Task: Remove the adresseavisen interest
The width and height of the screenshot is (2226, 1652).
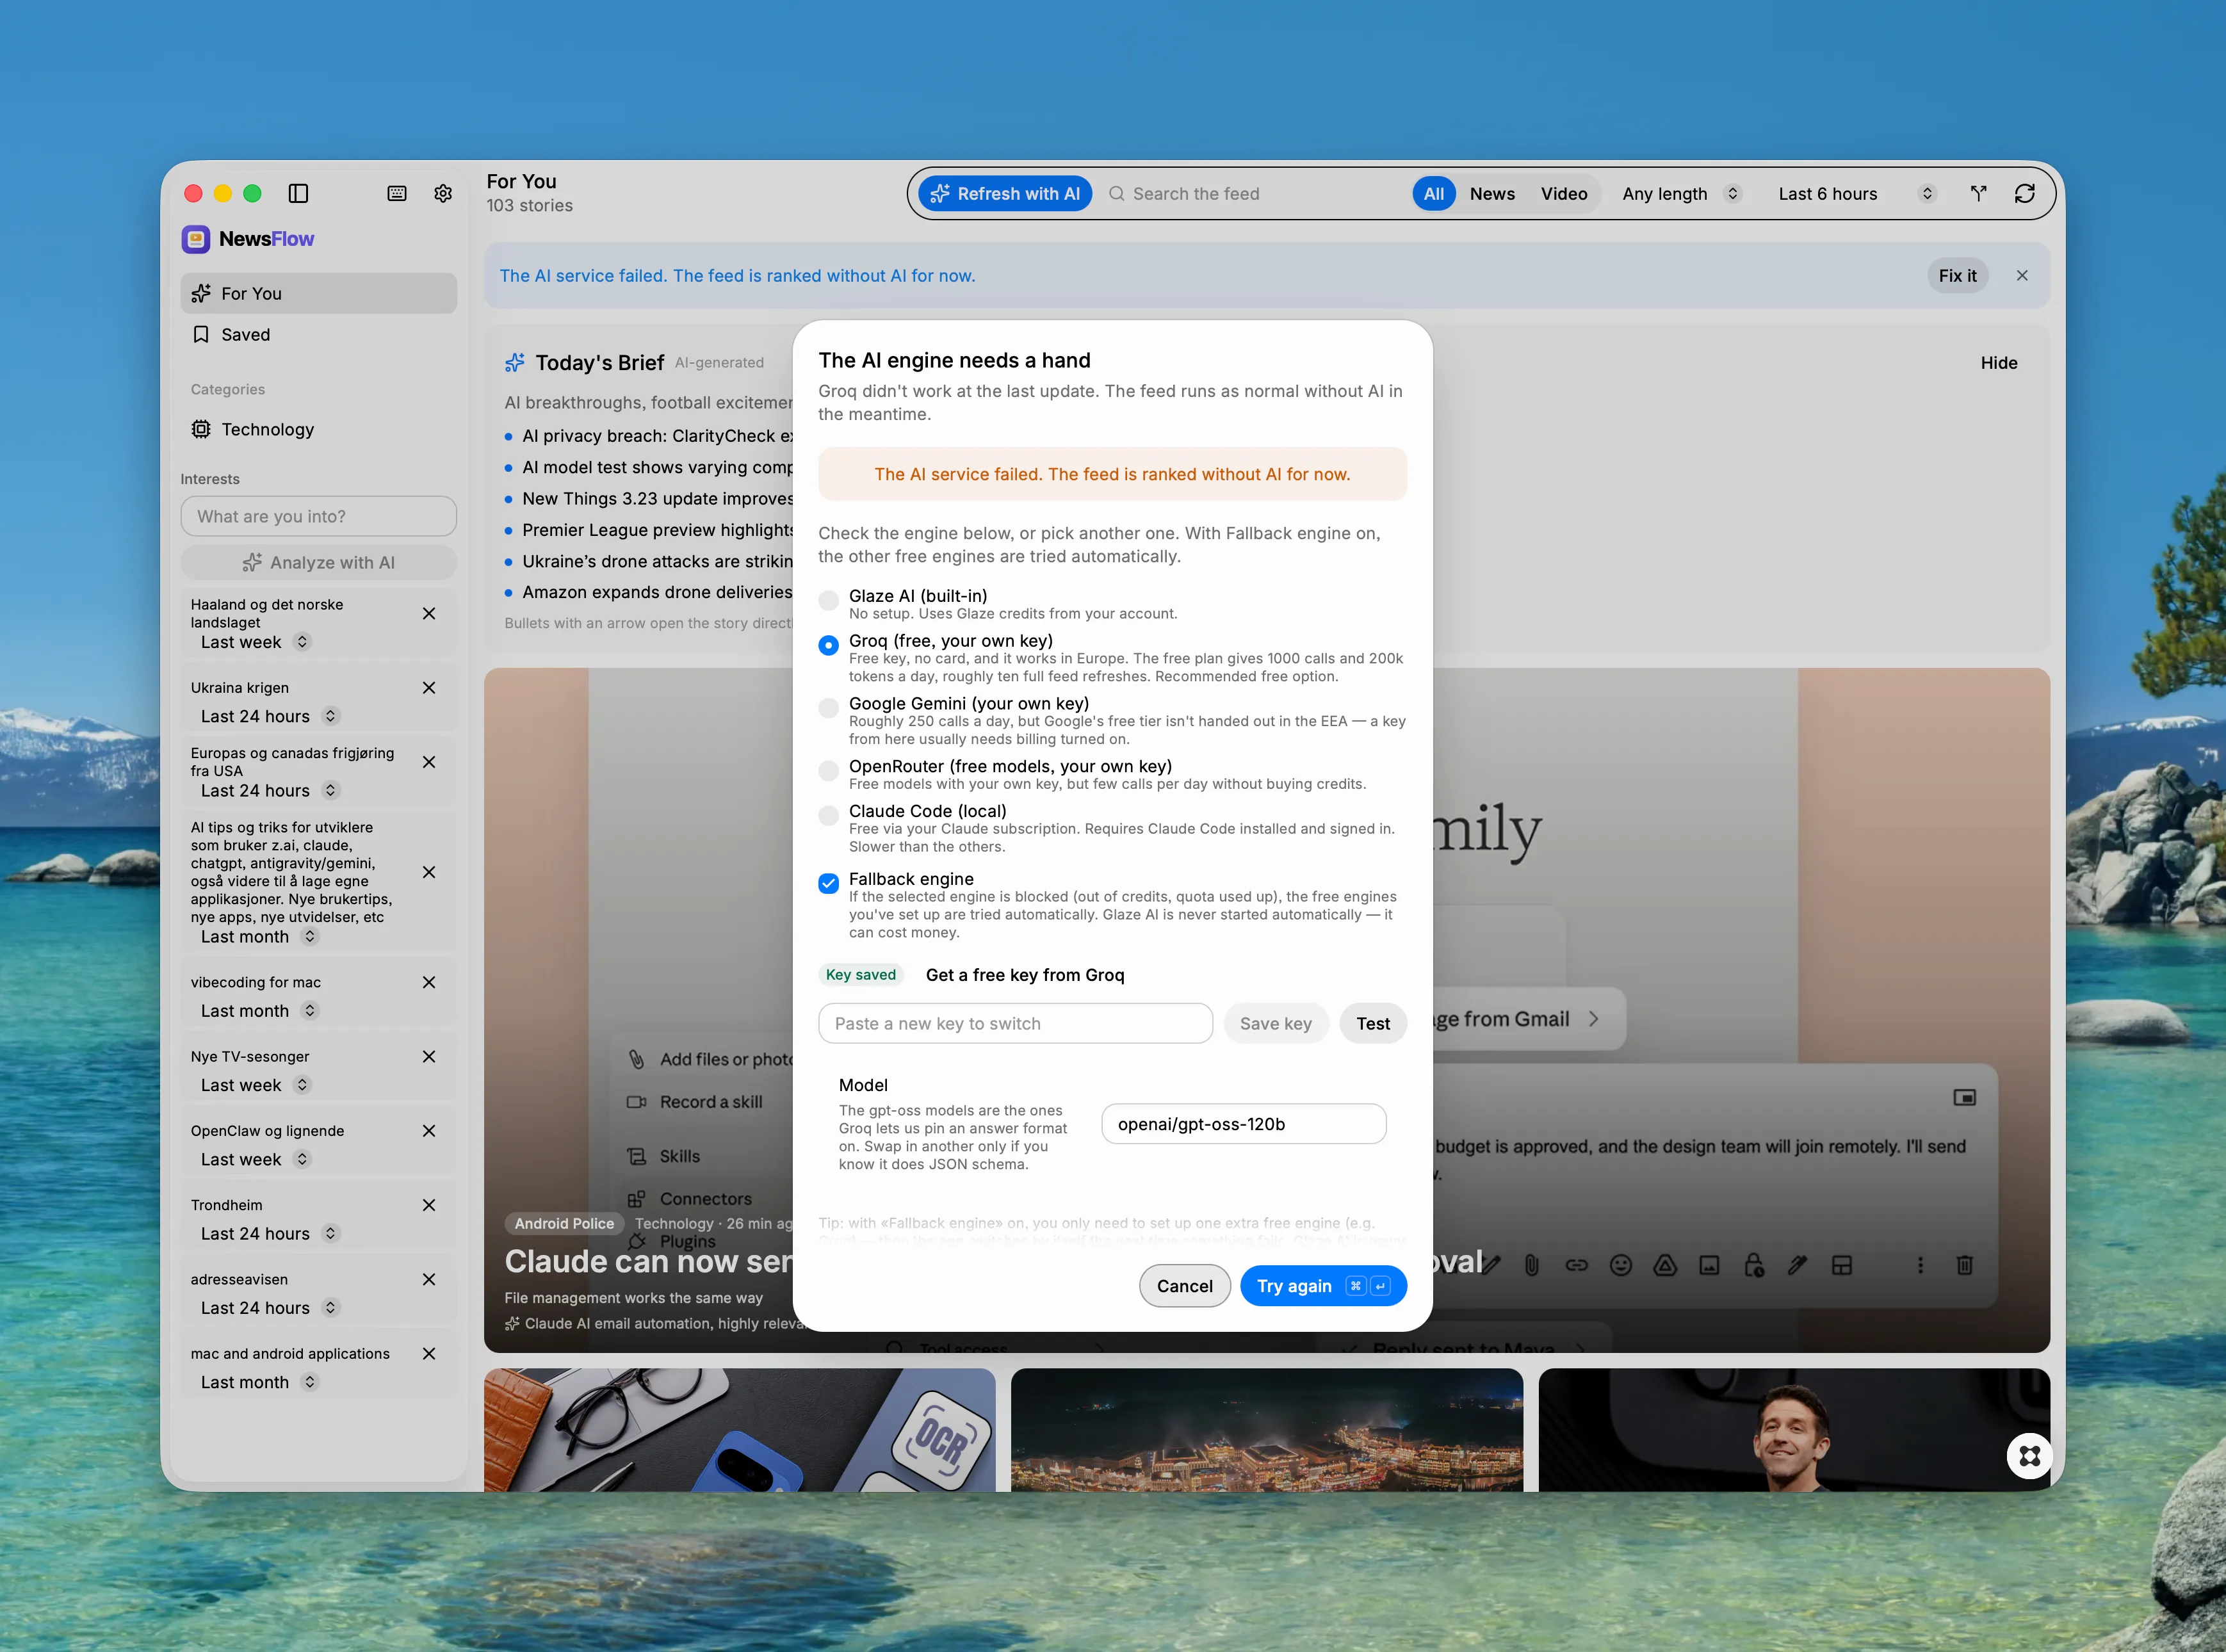Action: click(x=429, y=1279)
